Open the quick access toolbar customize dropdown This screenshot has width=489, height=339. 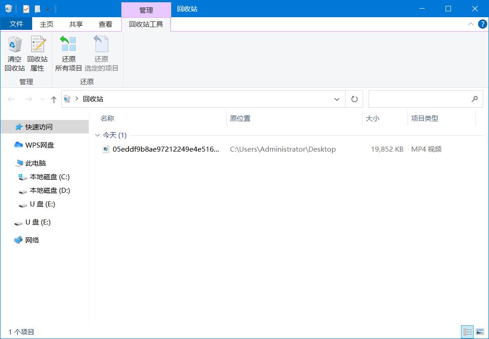(x=47, y=8)
